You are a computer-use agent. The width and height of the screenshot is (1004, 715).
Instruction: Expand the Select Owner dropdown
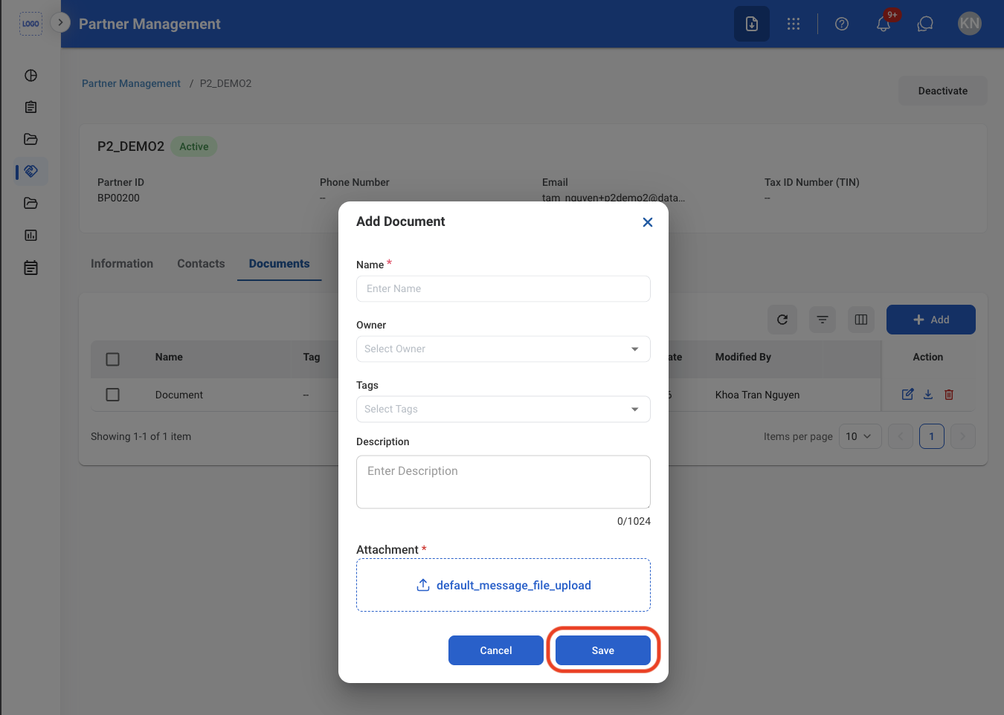503,349
